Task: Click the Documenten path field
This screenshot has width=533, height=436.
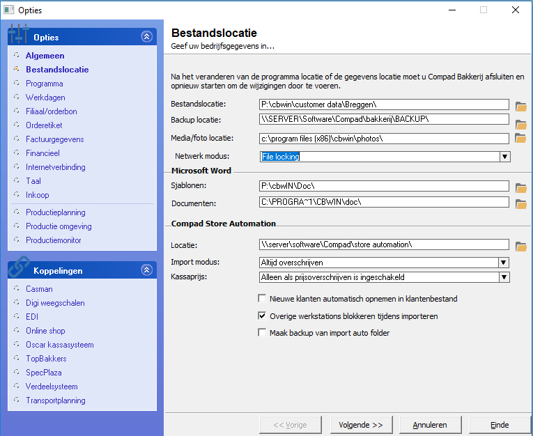Action: pyautogui.click(x=384, y=202)
